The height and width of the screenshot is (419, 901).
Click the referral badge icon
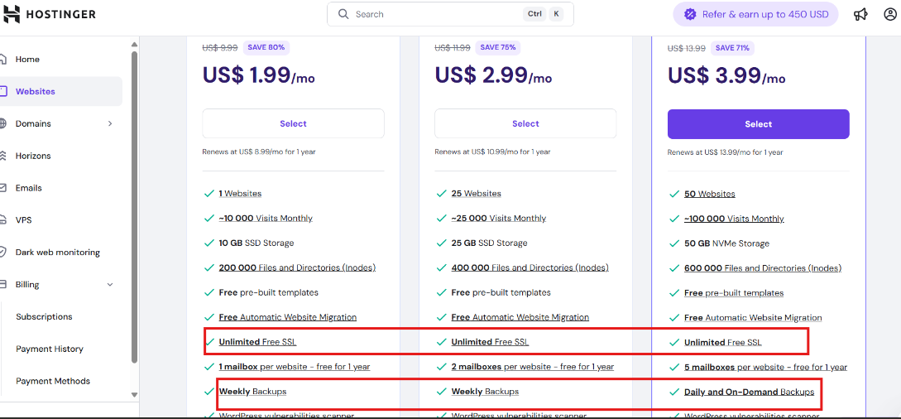point(690,14)
